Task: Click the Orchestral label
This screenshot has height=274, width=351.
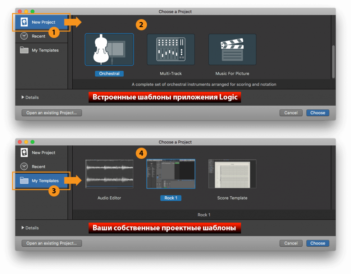Action: (109, 73)
